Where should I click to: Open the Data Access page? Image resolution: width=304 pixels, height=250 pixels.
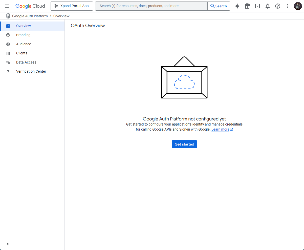[x=26, y=62]
